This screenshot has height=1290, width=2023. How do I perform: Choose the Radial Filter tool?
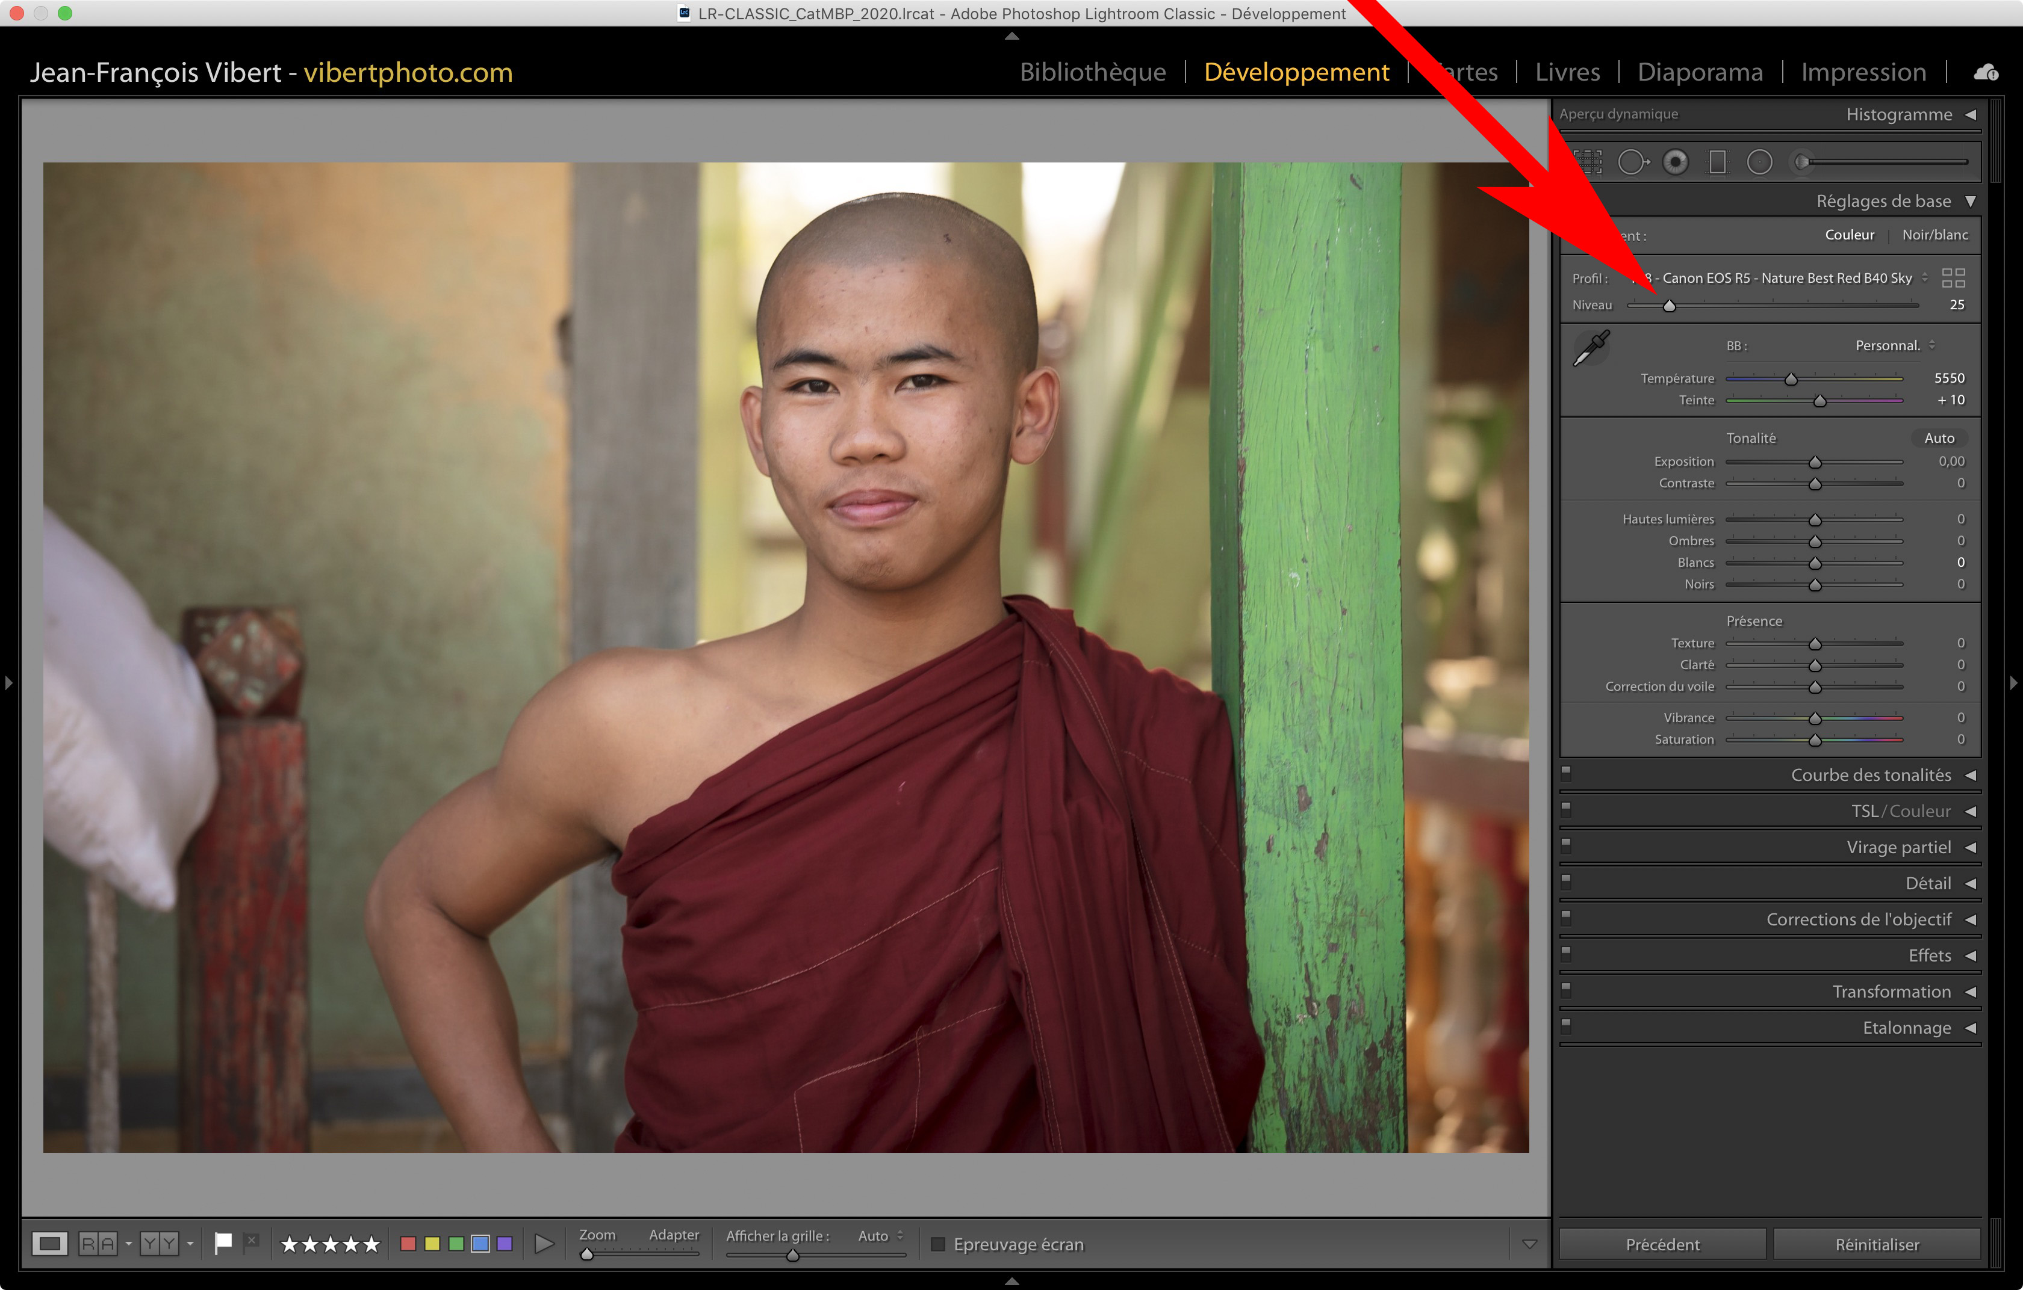[1759, 162]
